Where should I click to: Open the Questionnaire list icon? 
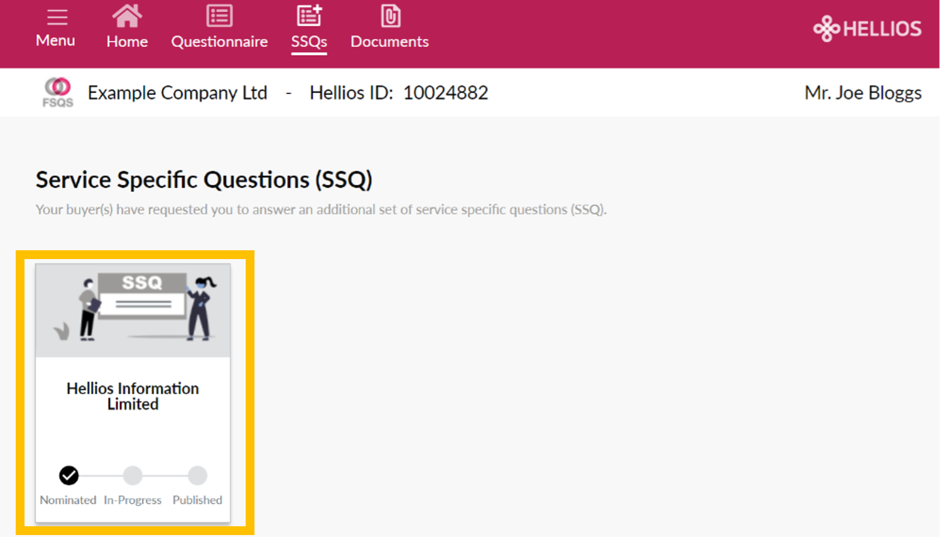click(219, 16)
